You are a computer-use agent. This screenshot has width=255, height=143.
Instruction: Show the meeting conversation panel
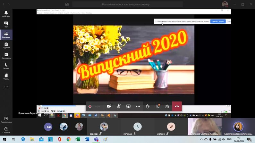[x=157, y=106]
